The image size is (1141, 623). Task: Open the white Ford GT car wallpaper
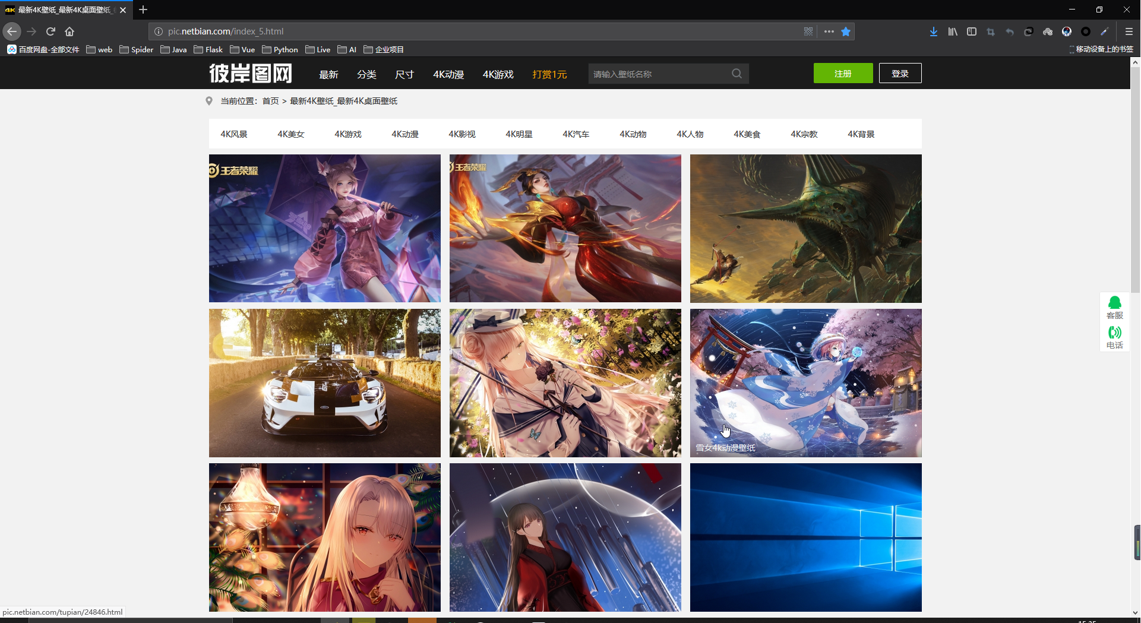(325, 382)
